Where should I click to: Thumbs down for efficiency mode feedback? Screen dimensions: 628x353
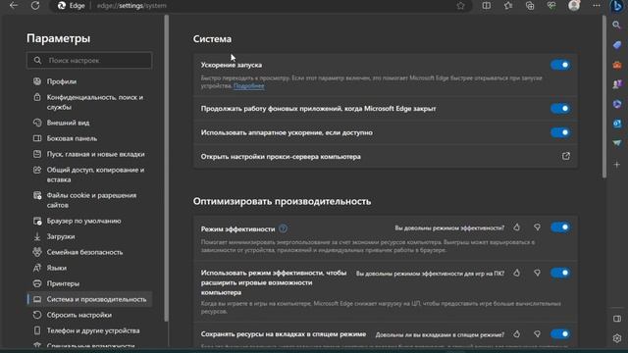pos(537,227)
